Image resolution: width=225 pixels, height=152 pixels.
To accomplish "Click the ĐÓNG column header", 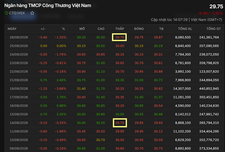I will pos(139,29).
